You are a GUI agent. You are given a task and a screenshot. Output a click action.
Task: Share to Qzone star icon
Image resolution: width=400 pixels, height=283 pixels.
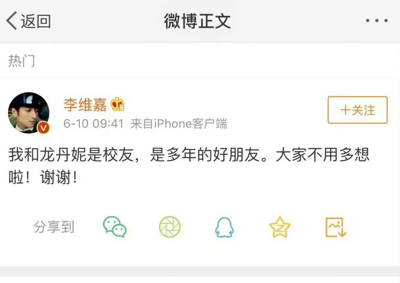[x=280, y=227]
